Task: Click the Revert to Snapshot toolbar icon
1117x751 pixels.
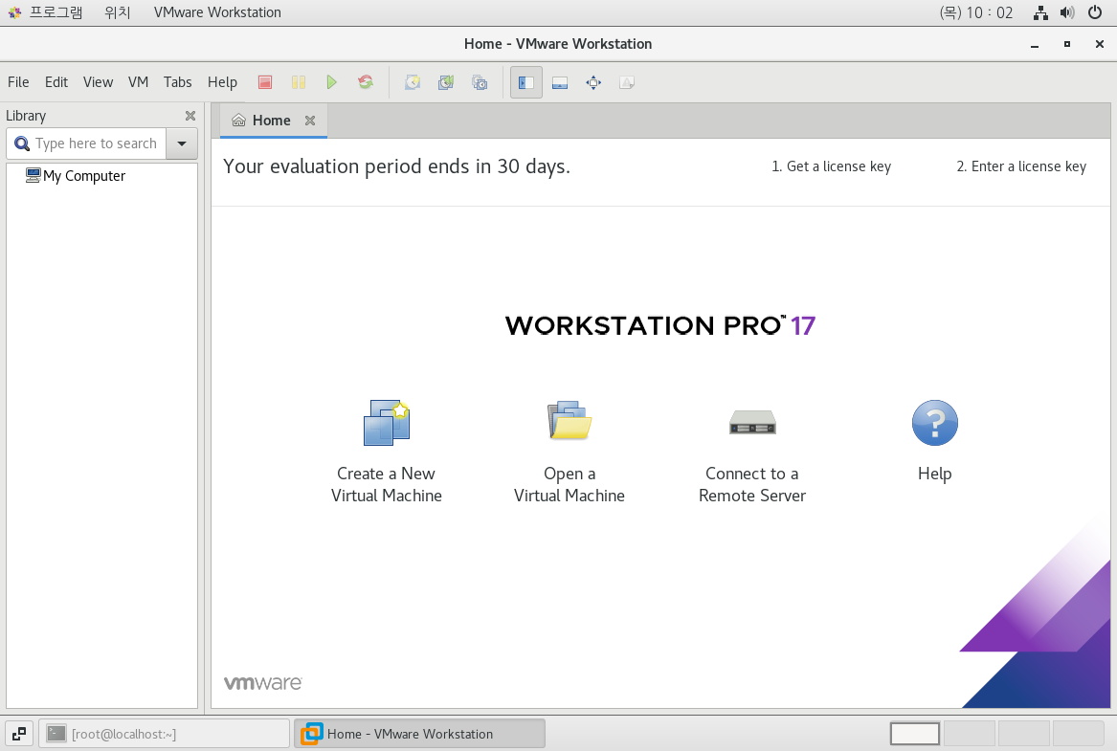Action: pos(446,82)
